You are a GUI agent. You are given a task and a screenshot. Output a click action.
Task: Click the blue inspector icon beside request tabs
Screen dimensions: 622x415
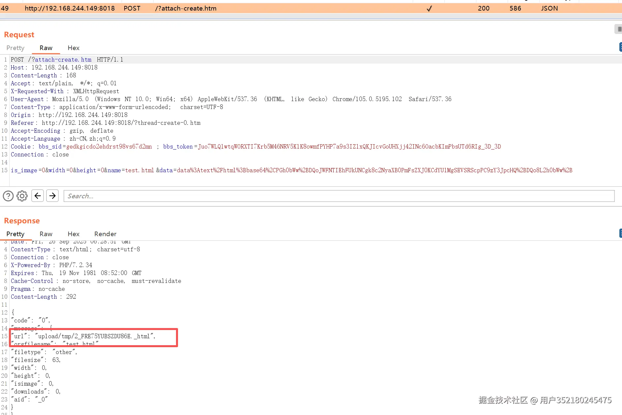620,47
